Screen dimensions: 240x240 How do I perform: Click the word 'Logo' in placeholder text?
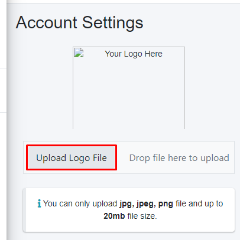(x=133, y=54)
